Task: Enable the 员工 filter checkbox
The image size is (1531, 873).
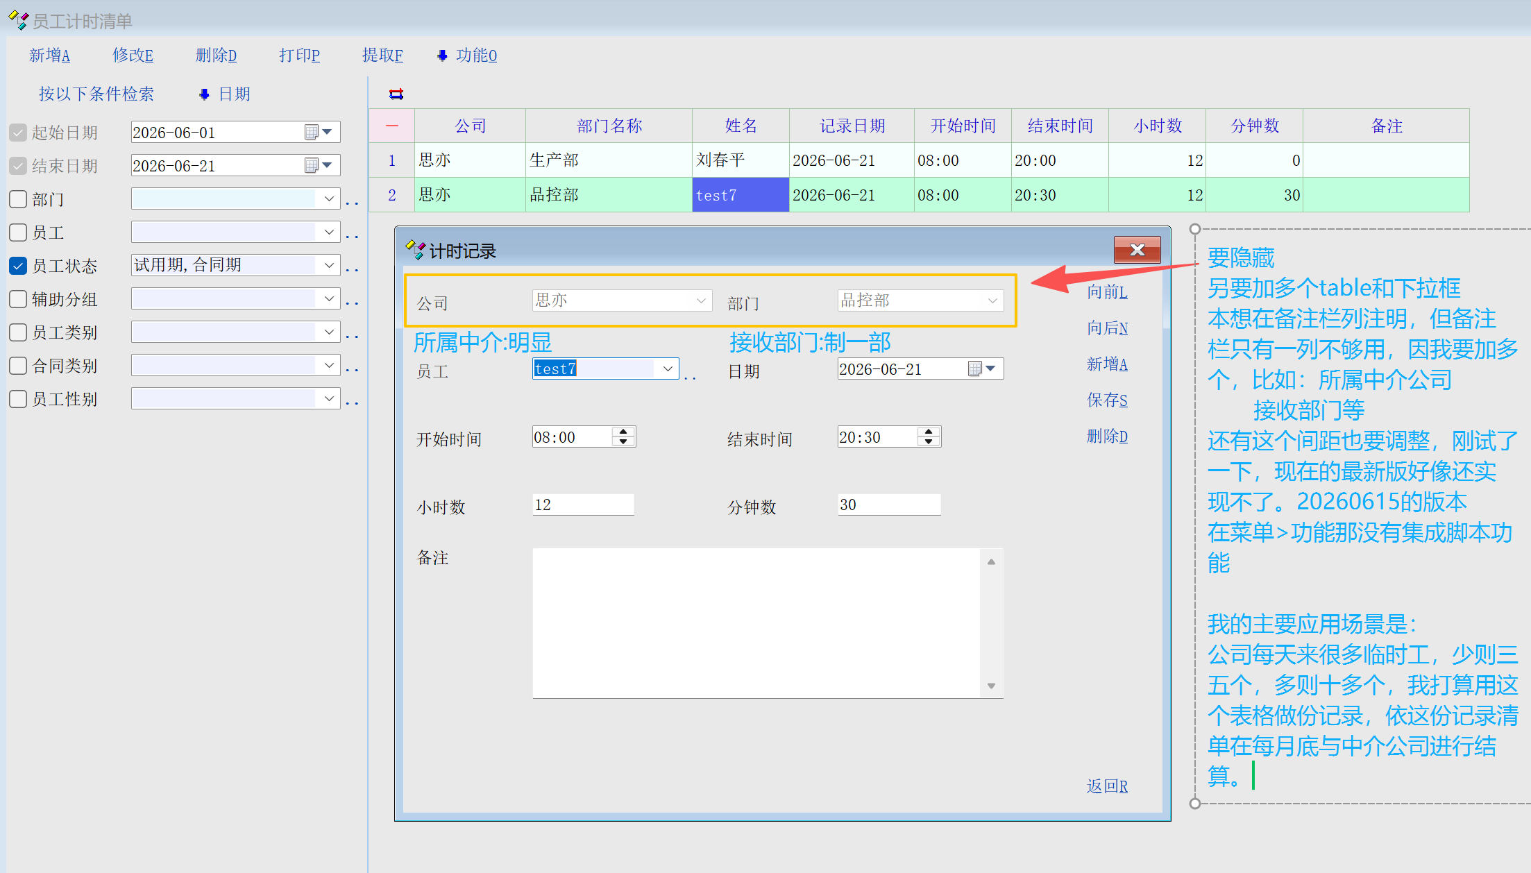Action: [x=18, y=232]
